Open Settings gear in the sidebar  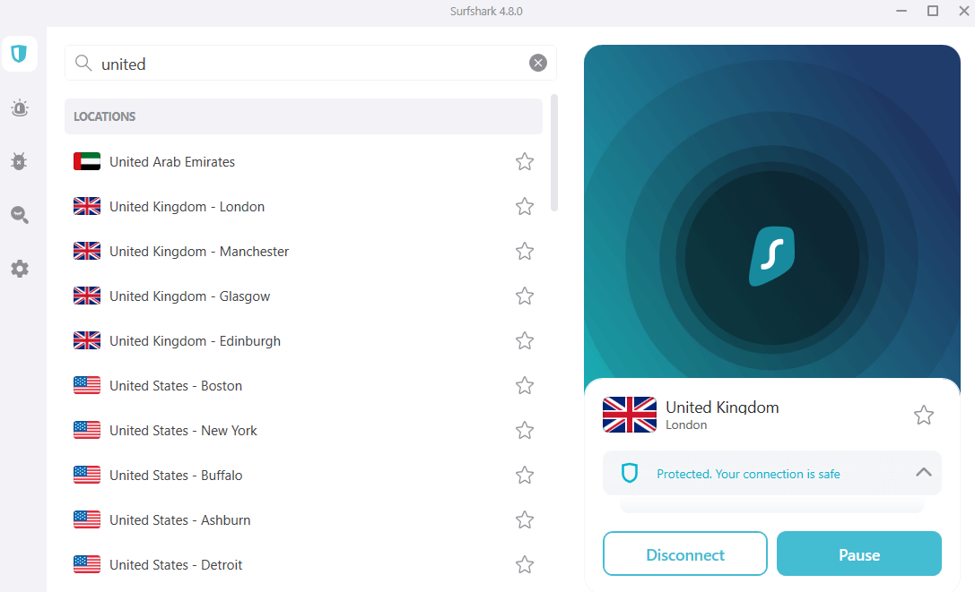pyautogui.click(x=19, y=269)
